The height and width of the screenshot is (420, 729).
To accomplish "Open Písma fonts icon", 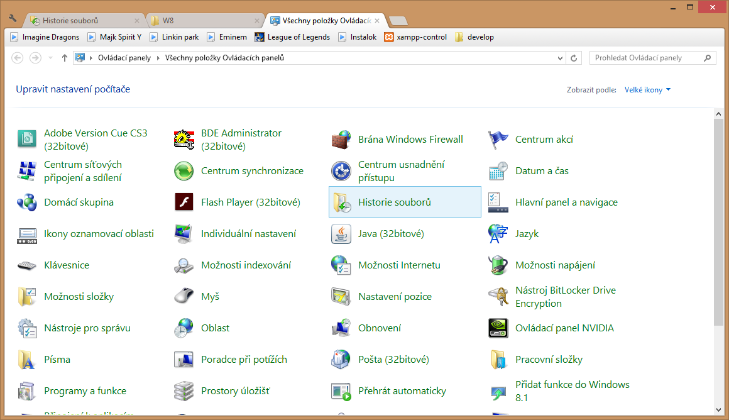I will [27, 360].
